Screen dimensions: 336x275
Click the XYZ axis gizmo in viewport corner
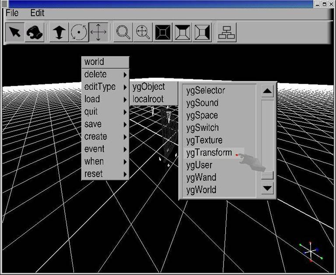(311, 251)
